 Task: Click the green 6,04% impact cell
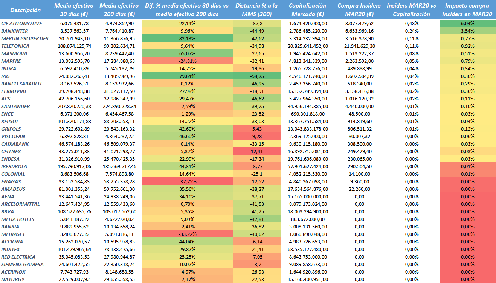click(467, 23)
